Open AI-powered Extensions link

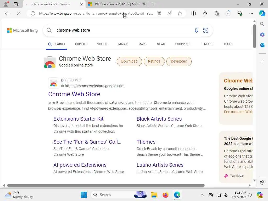(x=80, y=165)
